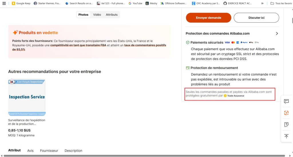Click the vertical scrollbar thumb

(x=292, y=21)
